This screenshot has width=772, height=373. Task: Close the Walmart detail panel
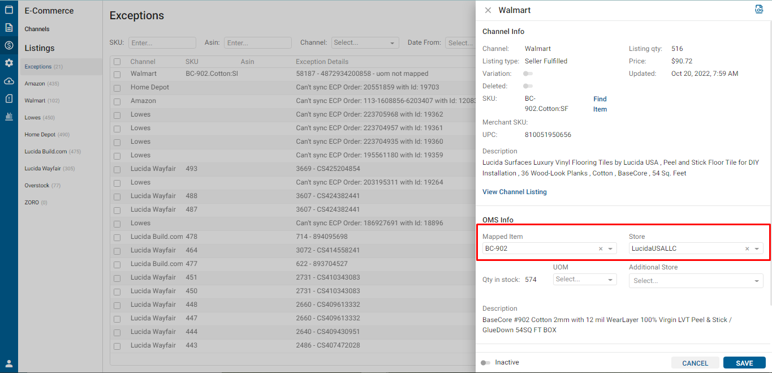pyautogui.click(x=488, y=10)
